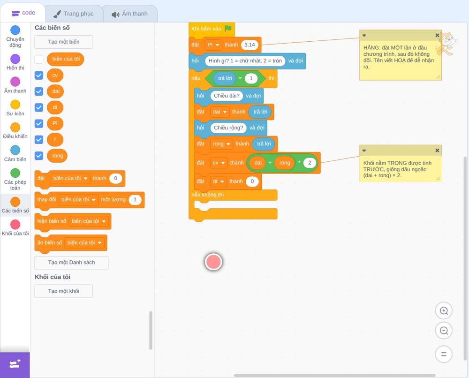Viewport: 469px width, 378px height.
Task: Close the HẰNG comment note
Action: pyautogui.click(x=437, y=35)
